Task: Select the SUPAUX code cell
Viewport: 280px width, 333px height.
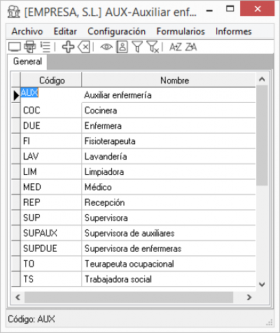Action: tap(51, 233)
